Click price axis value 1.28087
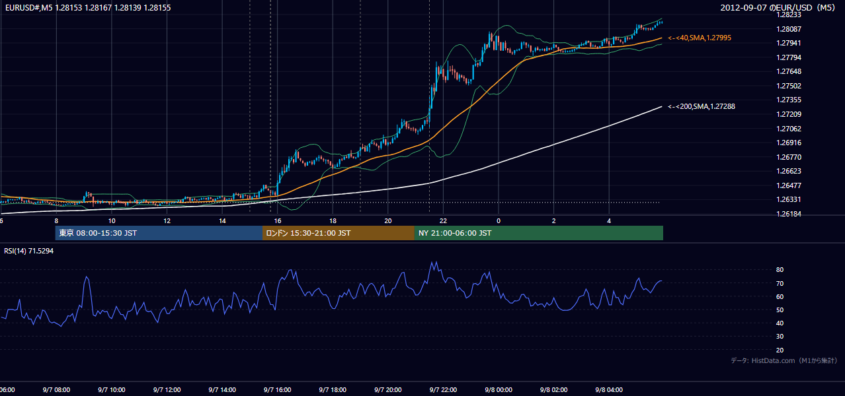 point(789,29)
